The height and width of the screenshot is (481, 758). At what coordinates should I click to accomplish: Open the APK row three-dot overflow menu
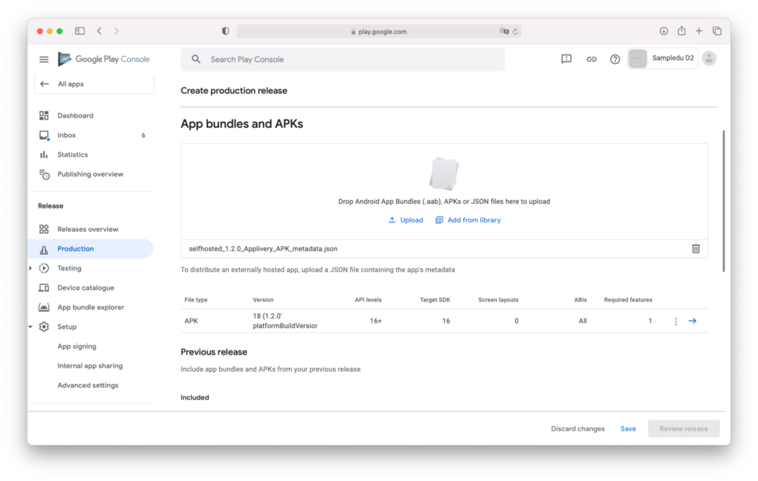pyautogui.click(x=676, y=321)
